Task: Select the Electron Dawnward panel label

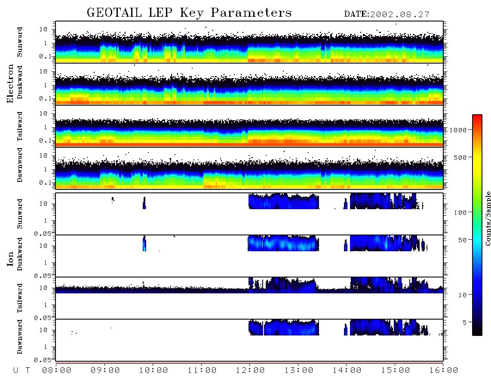Action: pyautogui.click(x=20, y=165)
